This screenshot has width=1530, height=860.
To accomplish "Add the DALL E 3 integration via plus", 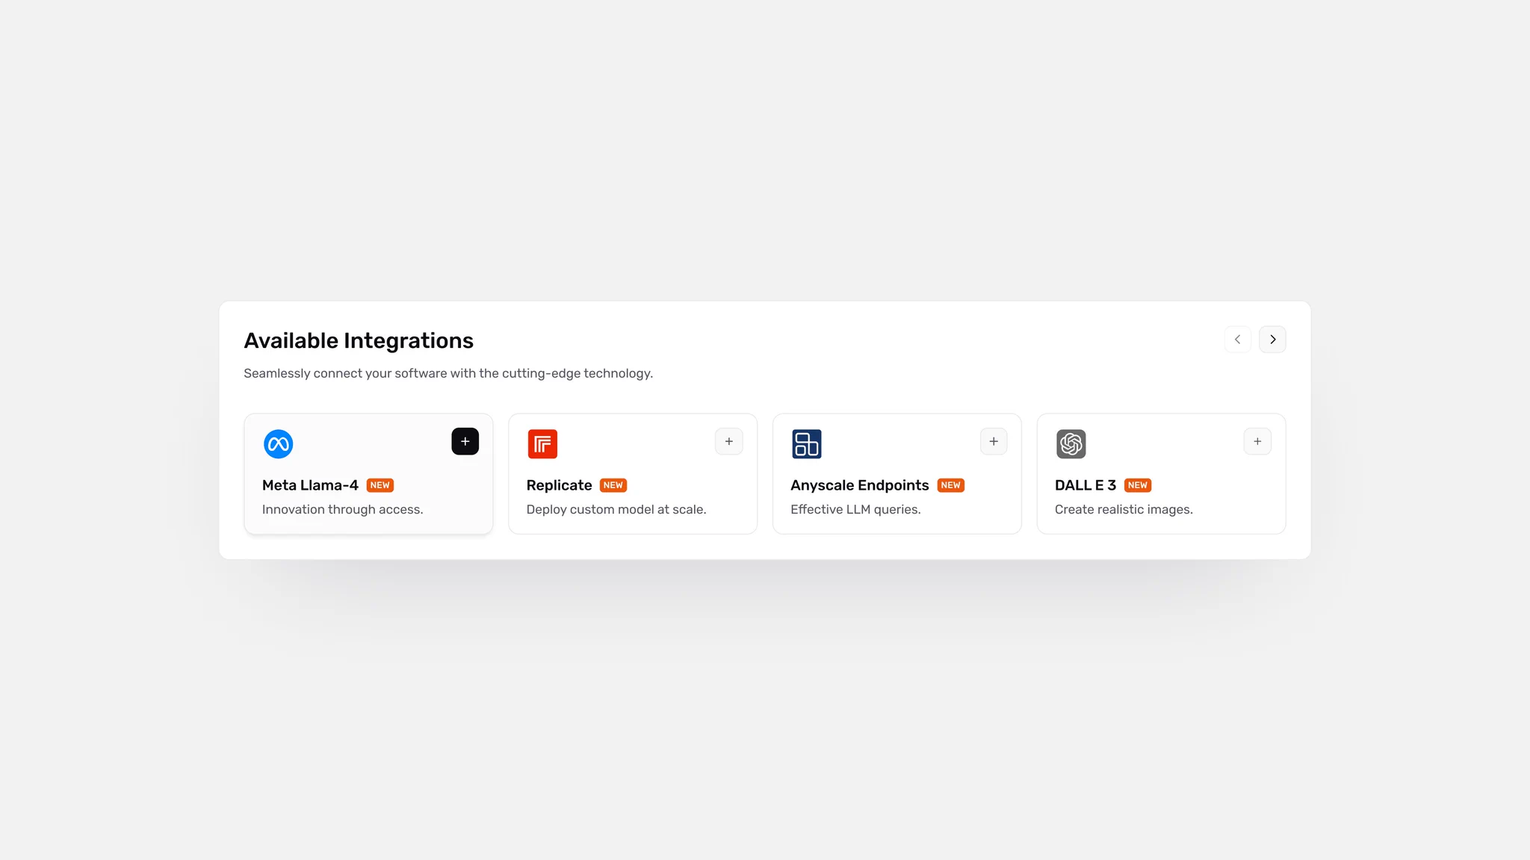I will point(1257,441).
